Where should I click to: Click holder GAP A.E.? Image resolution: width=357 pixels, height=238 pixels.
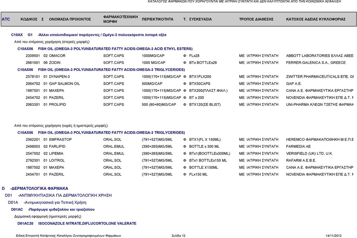click(x=294, y=84)
